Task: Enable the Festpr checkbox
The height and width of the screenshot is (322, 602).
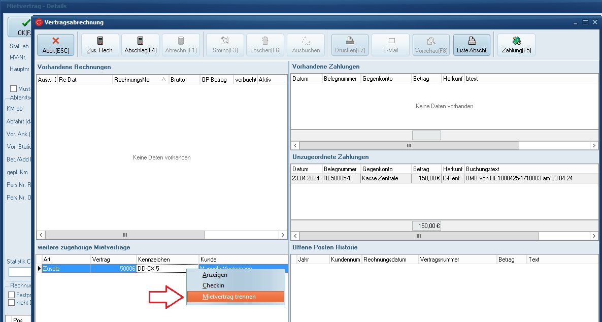Action: coord(12,295)
